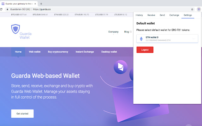Switch to the Send tab

[162, 15]
